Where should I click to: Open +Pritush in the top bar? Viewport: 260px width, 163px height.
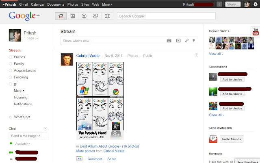pyautogui.click(x=9, y=4)
